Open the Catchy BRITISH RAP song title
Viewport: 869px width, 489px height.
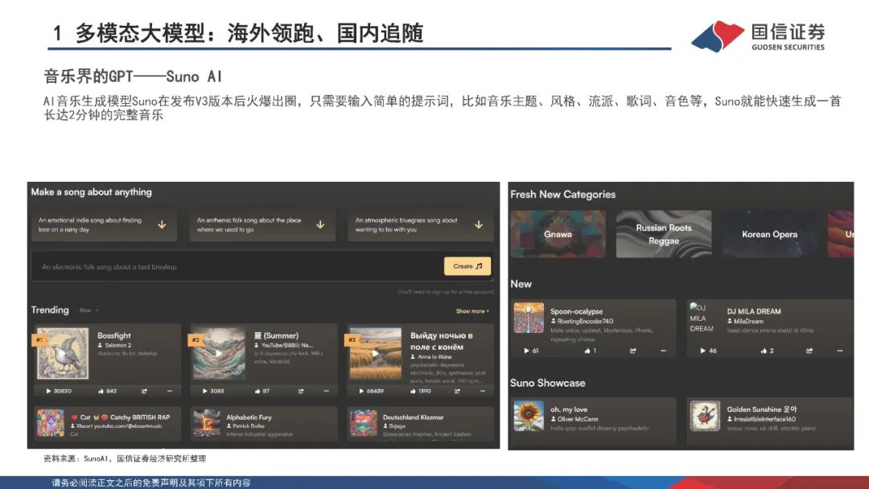tap(120, 417)
